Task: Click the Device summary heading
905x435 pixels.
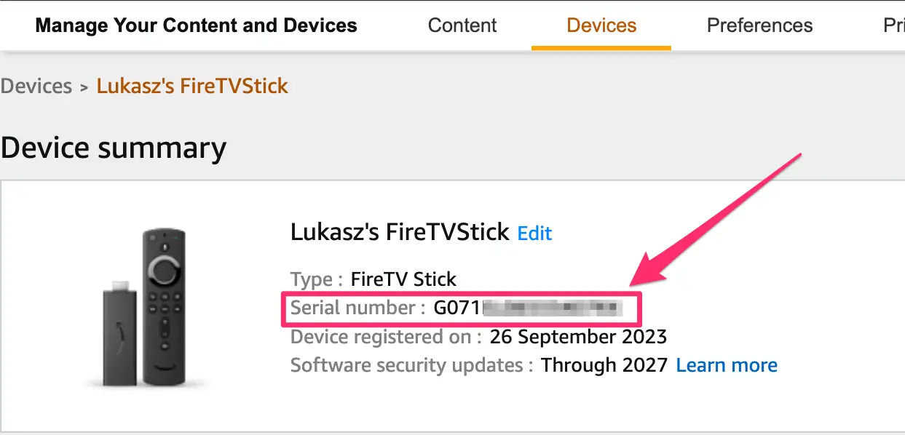Action: coord(114,148)
